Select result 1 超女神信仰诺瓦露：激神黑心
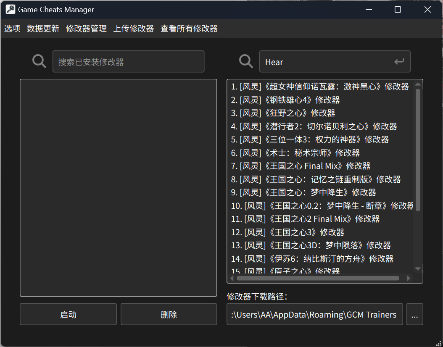The image size is (443, 347). point(320,87)
